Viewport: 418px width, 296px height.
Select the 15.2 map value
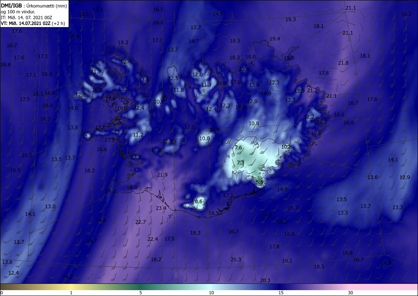[x=282, y=222]
